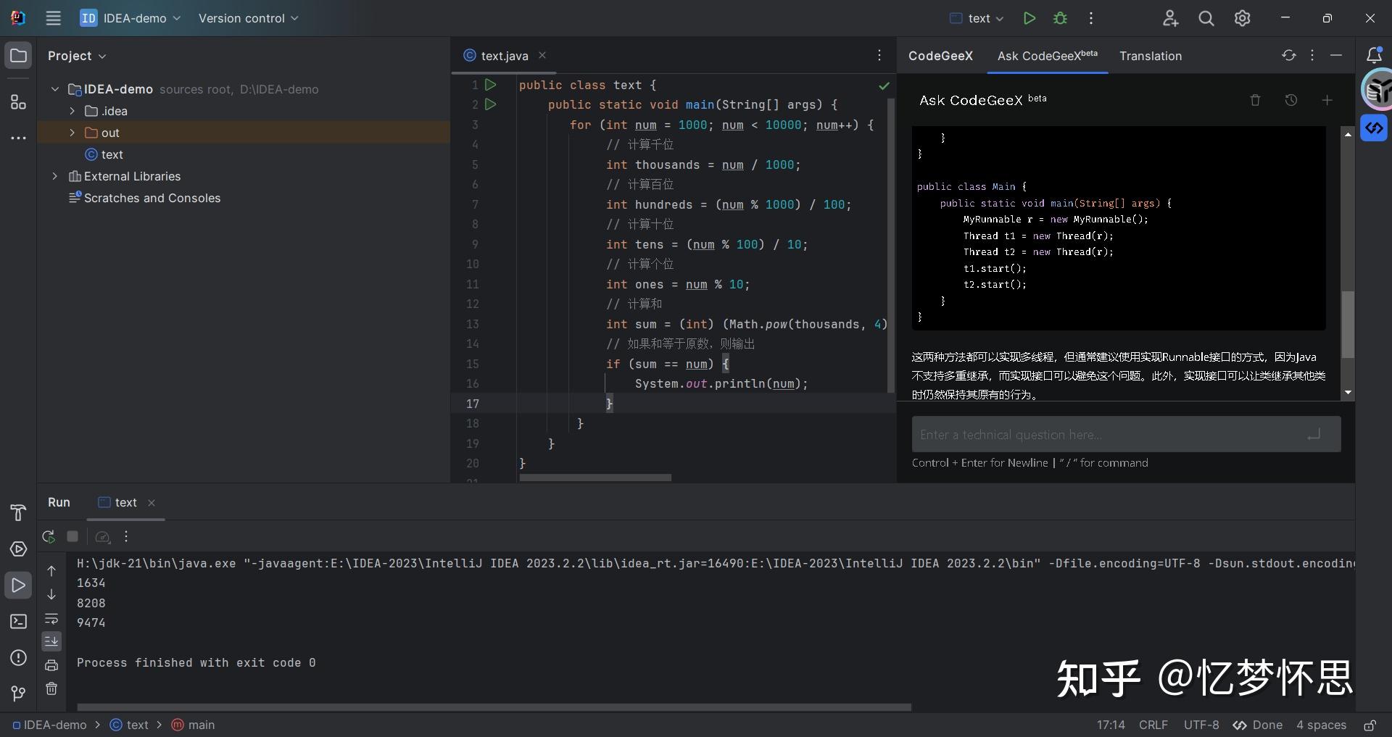Open the Version control dropdown
Screen dimensions: 1392x737
point(248,18)
